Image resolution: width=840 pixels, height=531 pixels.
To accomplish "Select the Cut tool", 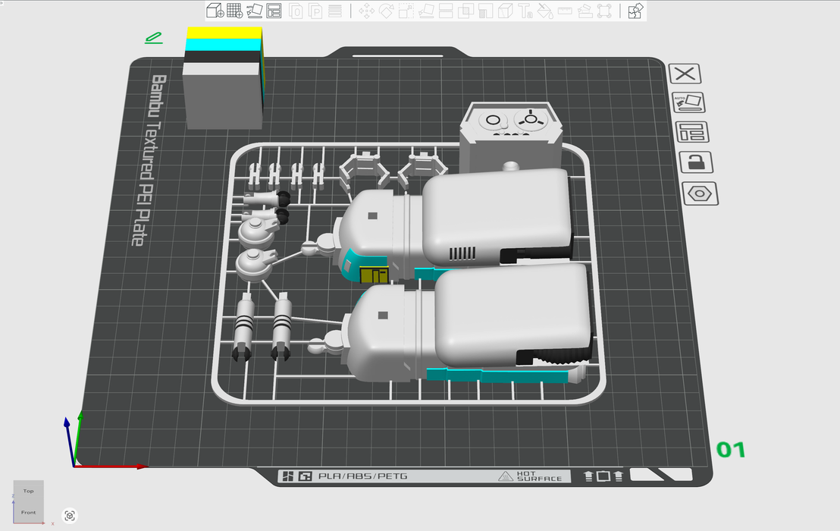I will click(x=446, y=11).
